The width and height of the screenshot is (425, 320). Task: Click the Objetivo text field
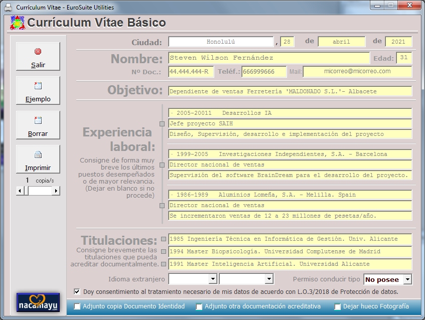pyautogui.click(x=290, y=91)
